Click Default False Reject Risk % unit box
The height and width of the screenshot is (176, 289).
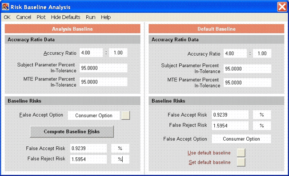(x=262, y=126)
